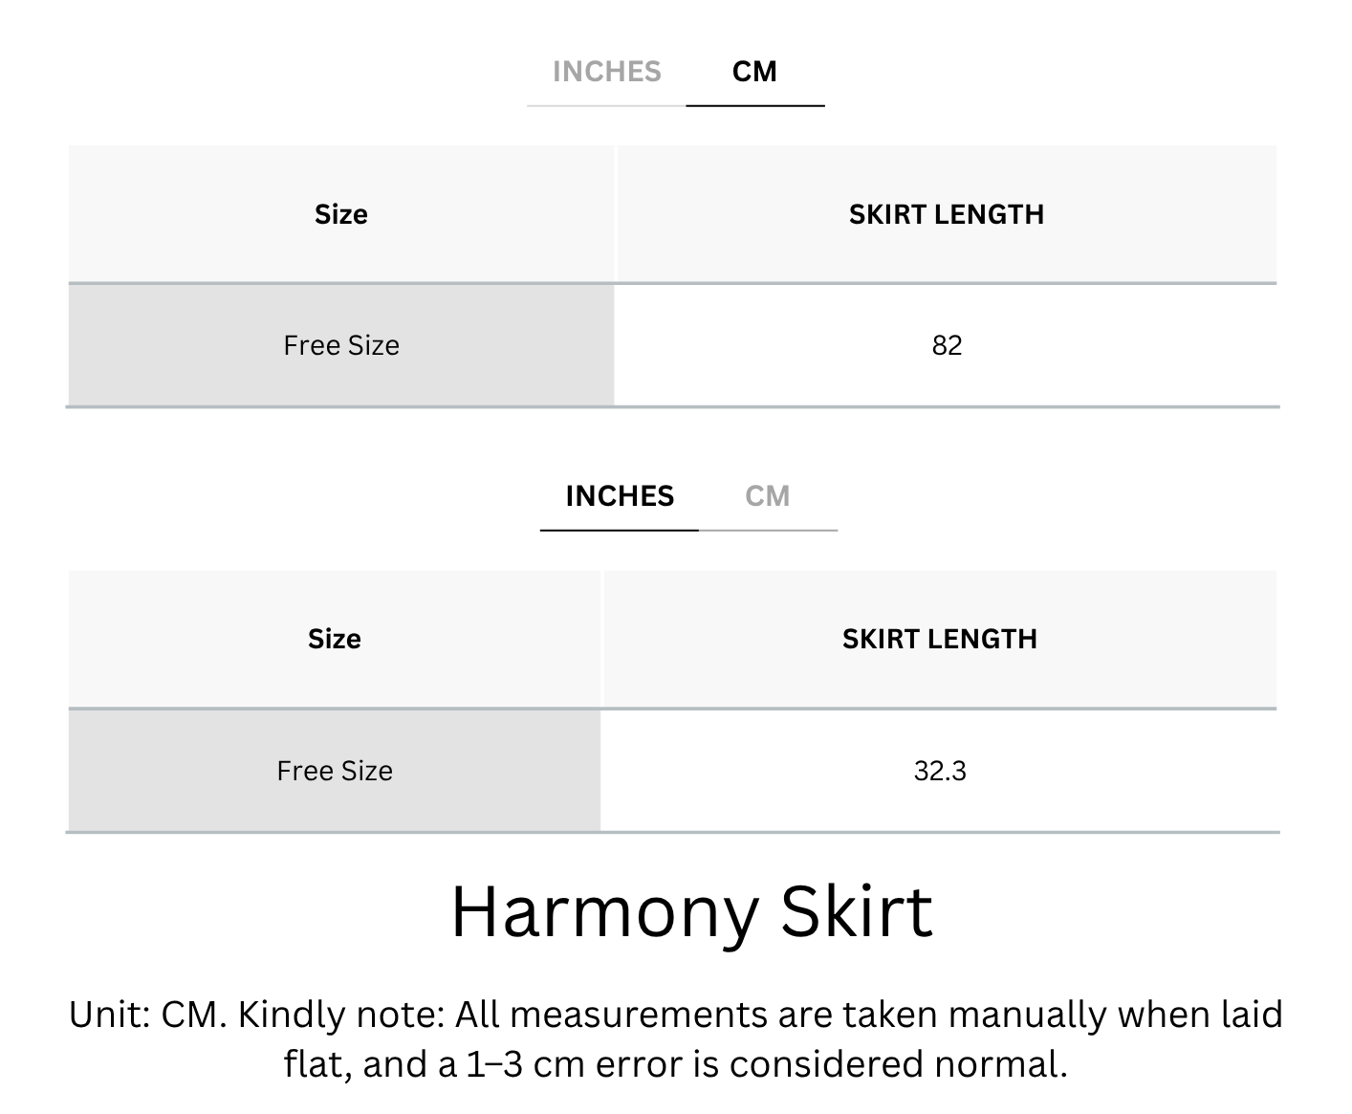Select the upper INCHES tab
The image size is (1352, 1114).
(x=606, y=72)
